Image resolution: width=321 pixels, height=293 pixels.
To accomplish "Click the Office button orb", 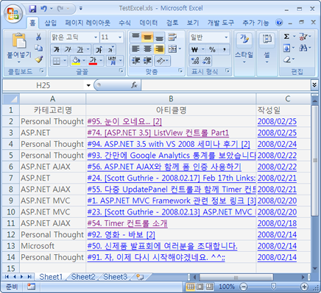I will 13,13.
